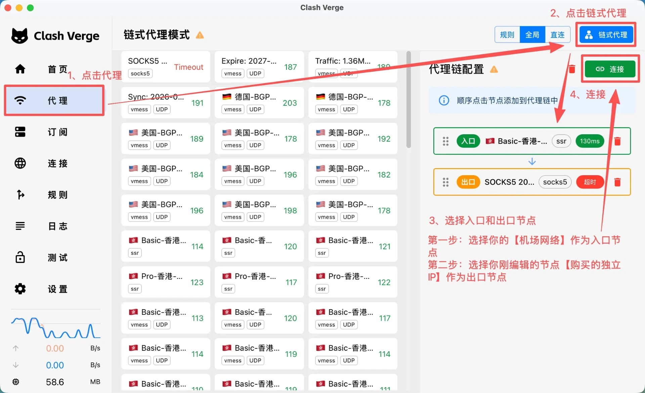Click the green 入口 entry label

tap(468, 141)
